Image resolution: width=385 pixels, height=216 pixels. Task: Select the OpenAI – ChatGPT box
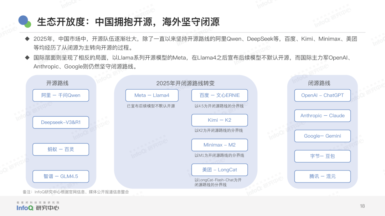(322, 95)
